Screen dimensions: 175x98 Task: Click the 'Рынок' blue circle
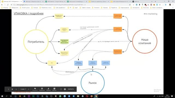[93, 83]
